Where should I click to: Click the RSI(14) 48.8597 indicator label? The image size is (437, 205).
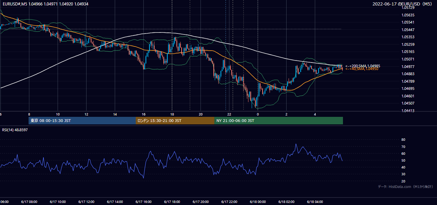pos(15,130)
